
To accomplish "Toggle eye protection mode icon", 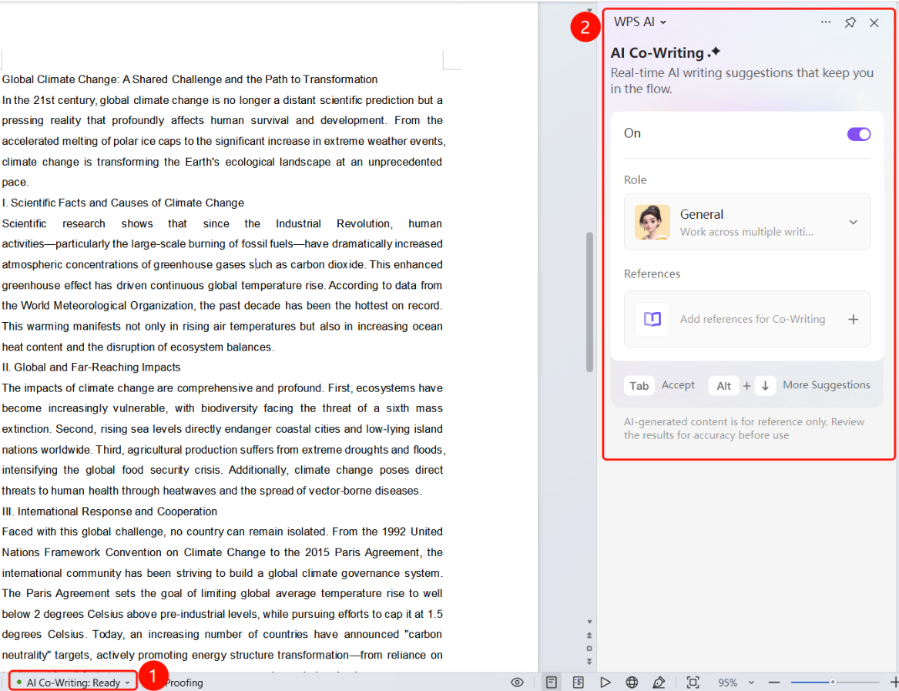I will [517, 683].
